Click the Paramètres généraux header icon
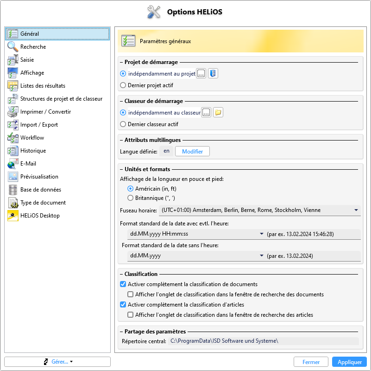The width and height of the screenshot is (371, 371). tap(128, 41)
